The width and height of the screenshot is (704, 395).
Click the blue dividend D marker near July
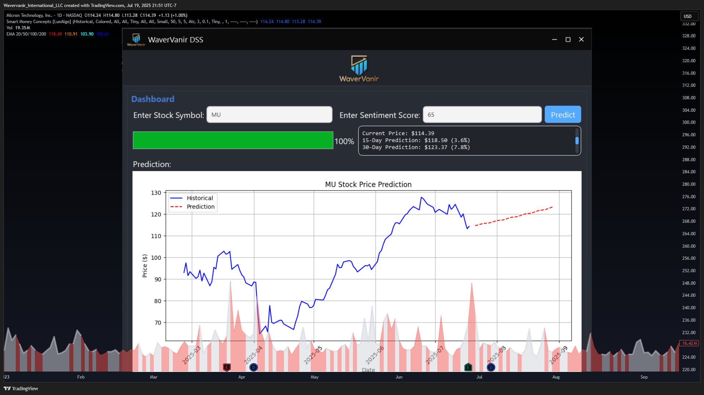pyautogui.click(x=491, y=367)
